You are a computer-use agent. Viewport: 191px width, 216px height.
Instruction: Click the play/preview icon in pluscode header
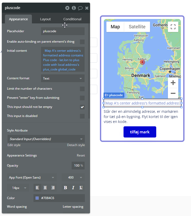67,8
